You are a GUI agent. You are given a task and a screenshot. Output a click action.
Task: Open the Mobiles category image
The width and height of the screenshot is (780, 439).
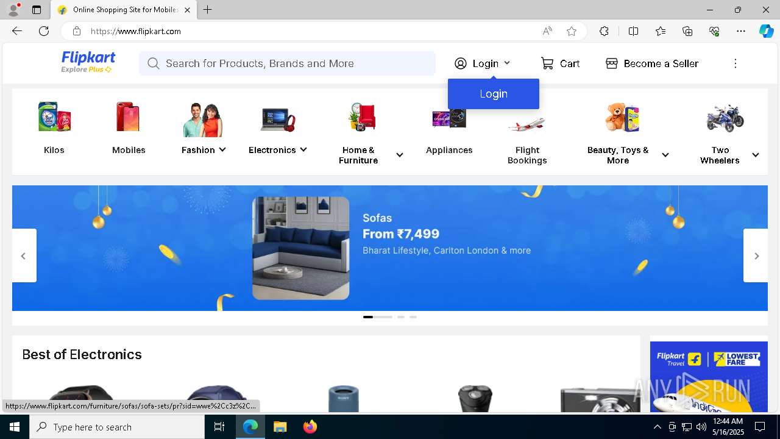coord(129,116)
